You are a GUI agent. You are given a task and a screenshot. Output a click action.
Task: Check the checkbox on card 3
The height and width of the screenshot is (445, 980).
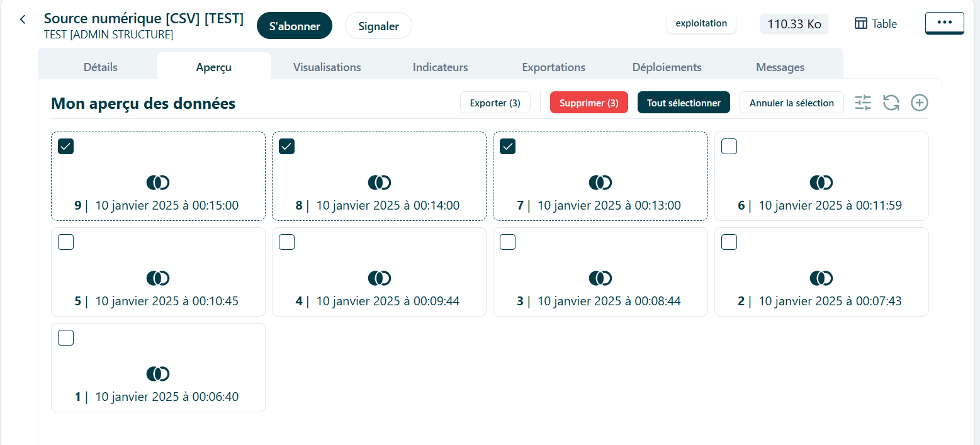[x=507, y=242]
